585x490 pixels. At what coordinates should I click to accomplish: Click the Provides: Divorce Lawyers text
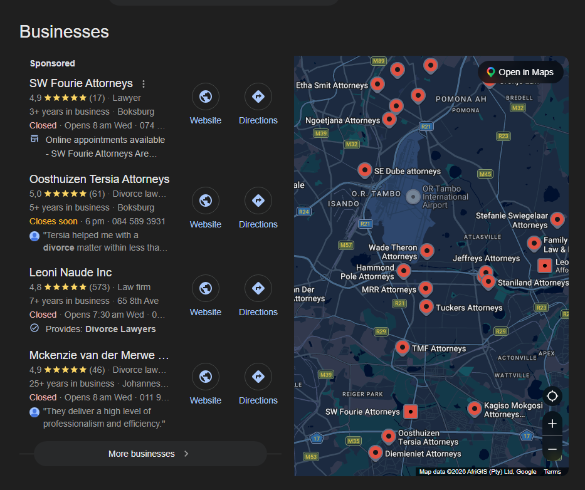101,329
